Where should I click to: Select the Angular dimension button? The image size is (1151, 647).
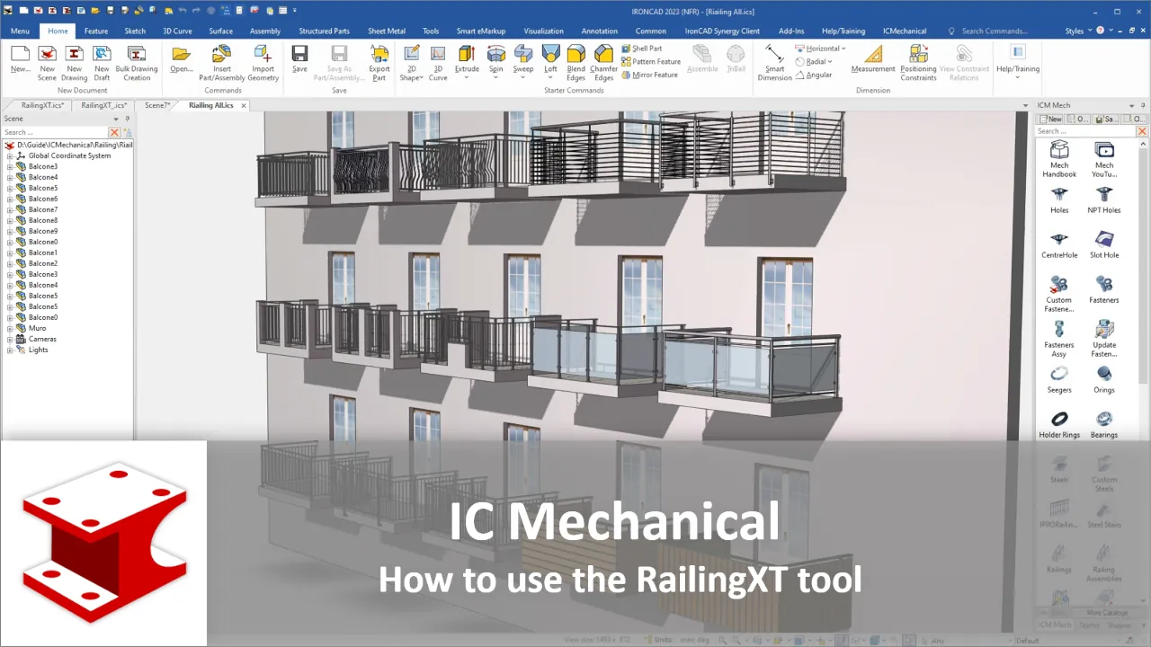[814, 75]
